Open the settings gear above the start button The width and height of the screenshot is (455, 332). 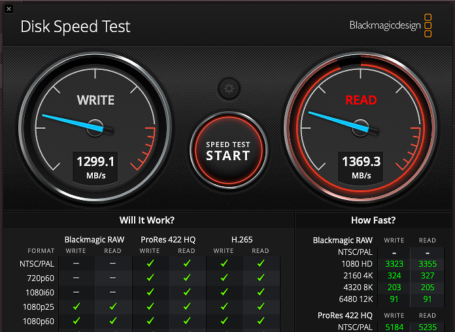coord(229,88)
